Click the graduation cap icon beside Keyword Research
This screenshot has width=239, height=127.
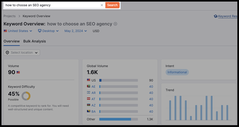point(215,16)
